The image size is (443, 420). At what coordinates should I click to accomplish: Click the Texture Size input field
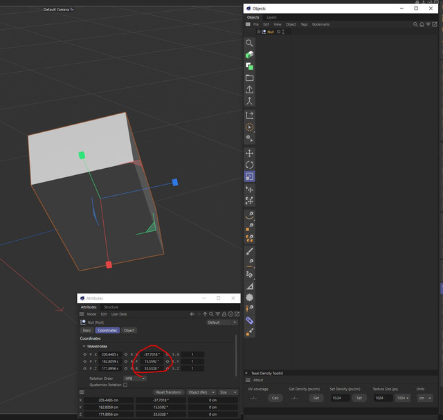[383, 398]
